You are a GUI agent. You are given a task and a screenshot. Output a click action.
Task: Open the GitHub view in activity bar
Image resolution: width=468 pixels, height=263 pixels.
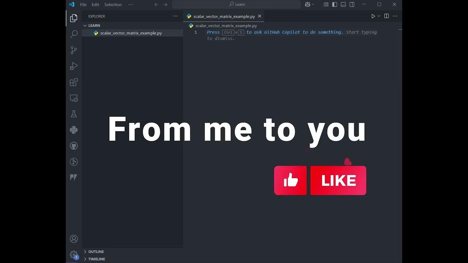pos(74,146)
